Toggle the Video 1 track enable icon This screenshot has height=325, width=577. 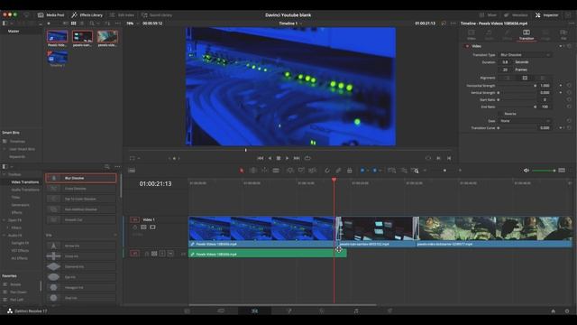152,227
